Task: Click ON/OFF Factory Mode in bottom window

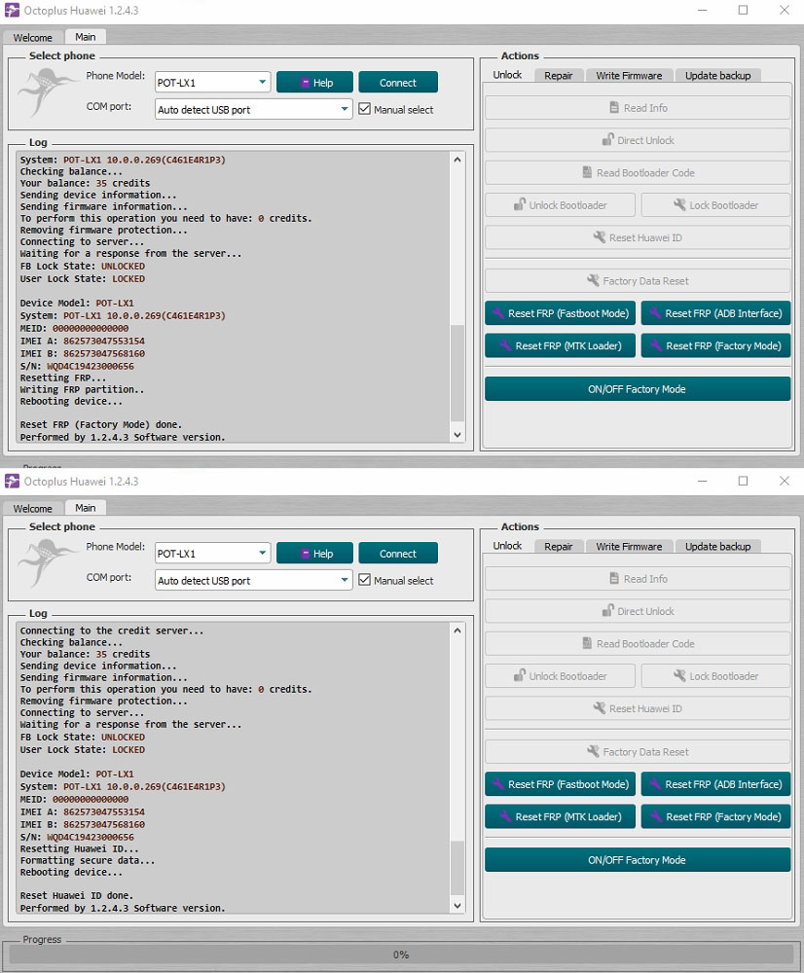Action: point(638,860)
